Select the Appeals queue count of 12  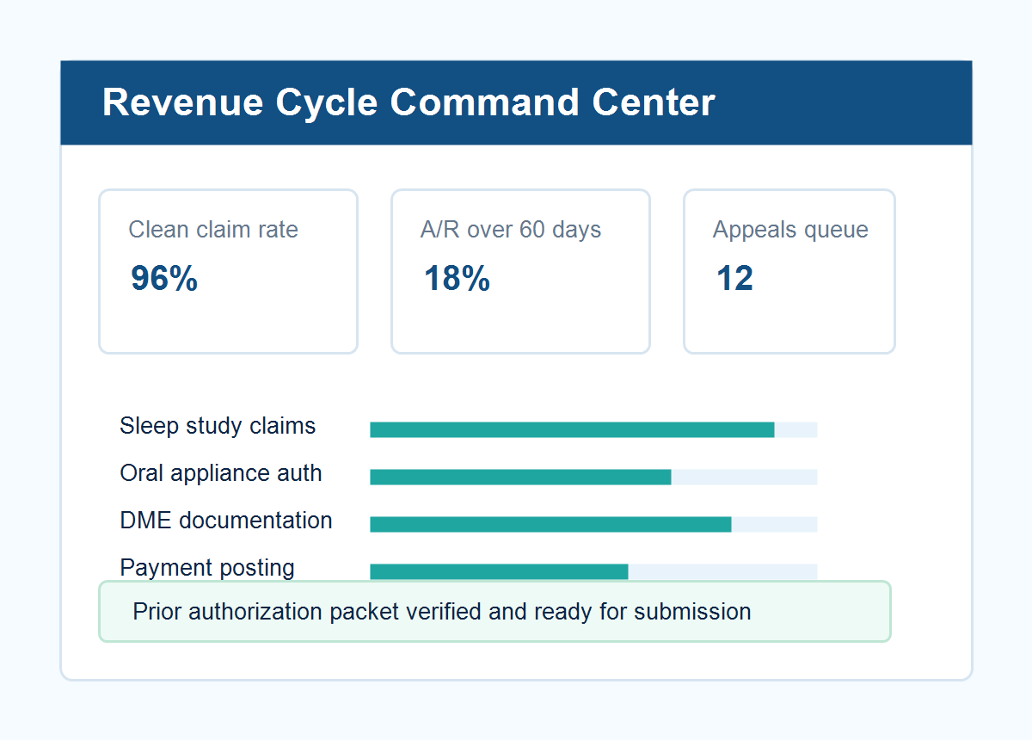click(734, 279)
